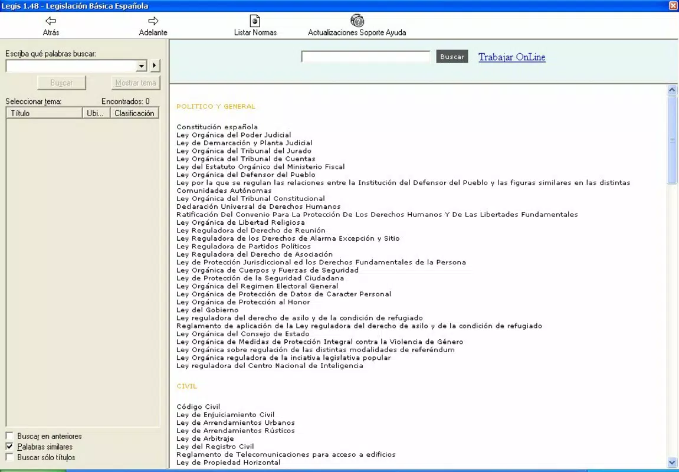Click the vertical scrollbar thumb
This screenshot has width=679, height=472.
click(672, 139)
